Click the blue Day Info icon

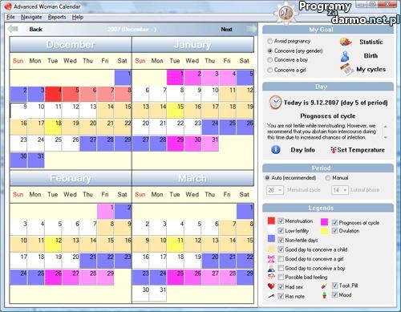tap(276, 150)
